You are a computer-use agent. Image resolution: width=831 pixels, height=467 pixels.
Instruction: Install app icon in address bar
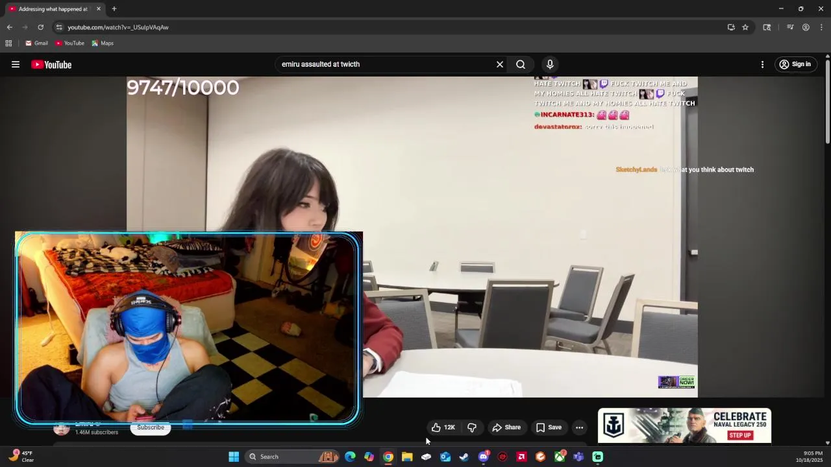point(731,27)
